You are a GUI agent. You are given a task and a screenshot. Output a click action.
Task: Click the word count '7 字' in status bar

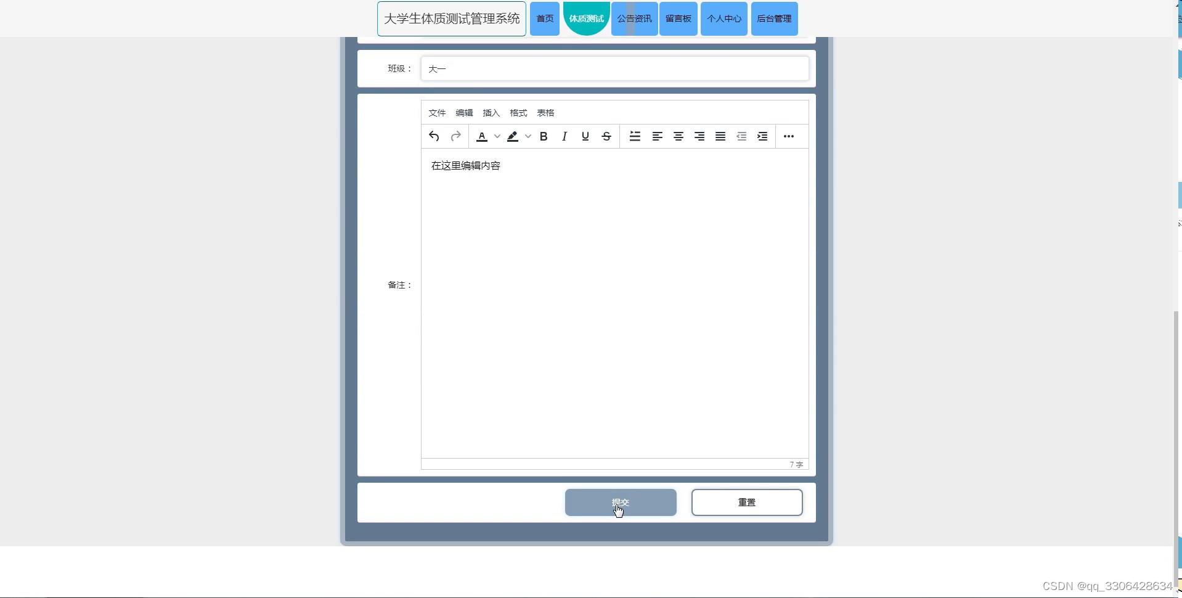796,464
